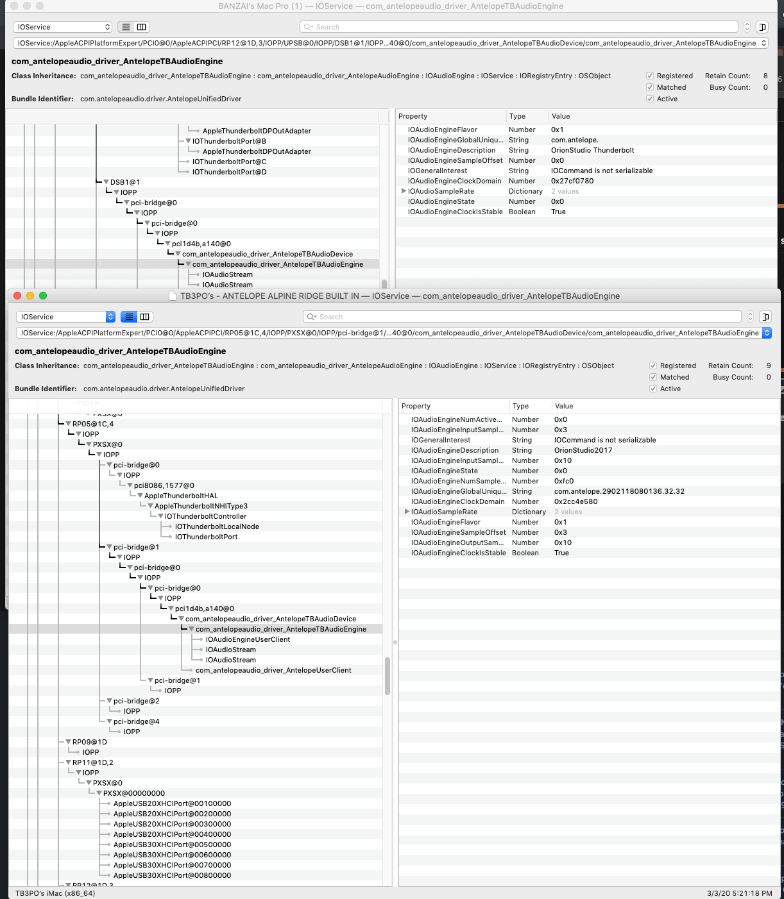Sort by Value column in front window
Viewport: 784px width, 899px height.
click(x=665, y=406)
